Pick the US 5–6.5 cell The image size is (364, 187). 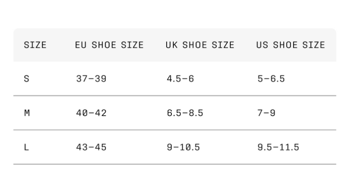click(271, 79)
